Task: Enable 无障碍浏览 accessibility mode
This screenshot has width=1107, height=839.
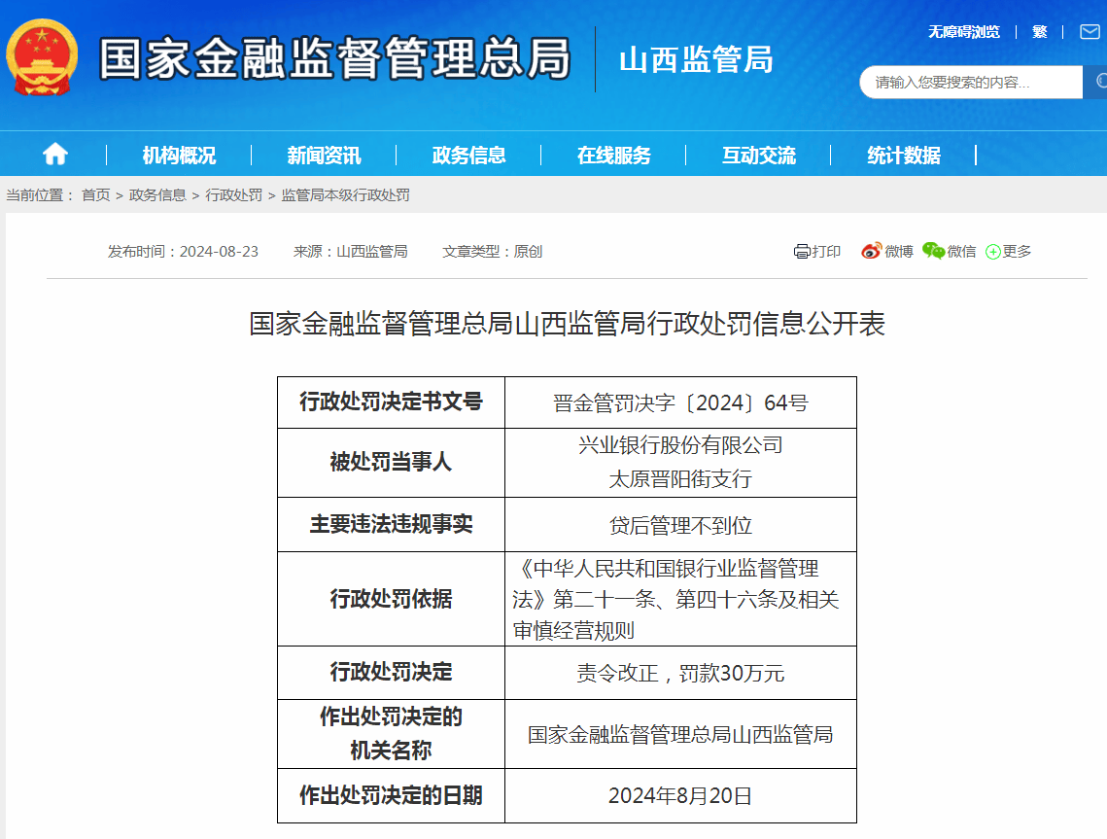Action: click(964, 30)
